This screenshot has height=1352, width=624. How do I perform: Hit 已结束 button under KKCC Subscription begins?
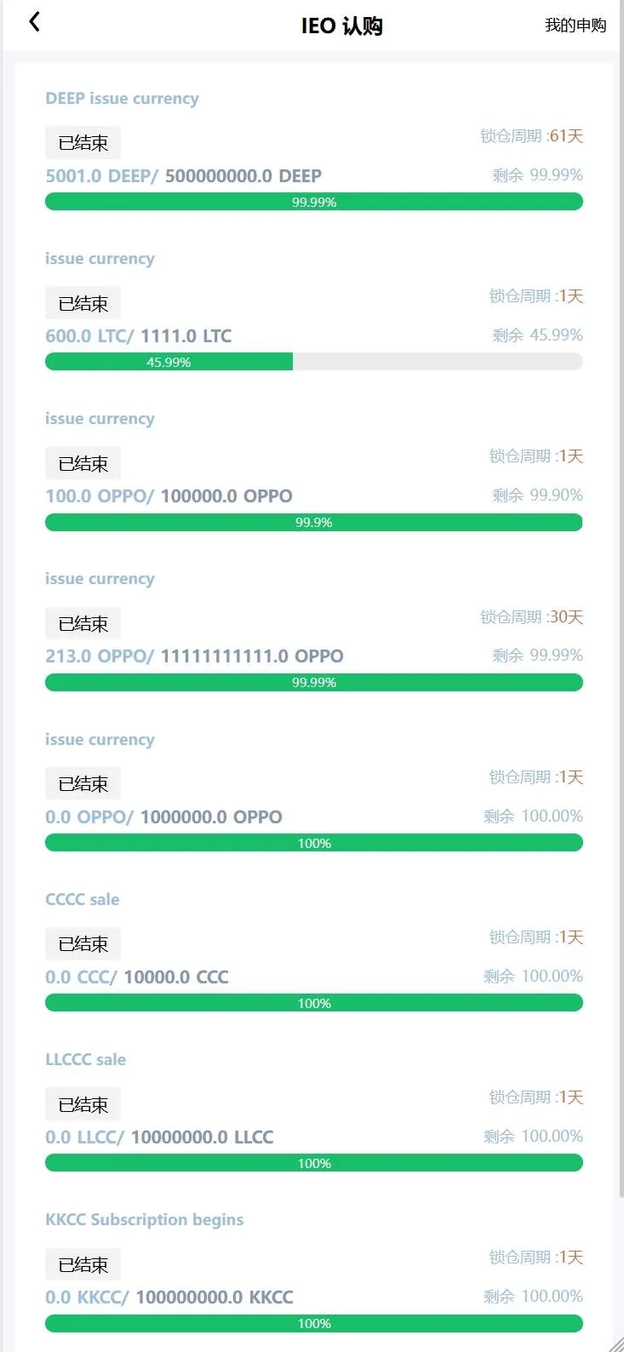click(x=83, y=1265)
